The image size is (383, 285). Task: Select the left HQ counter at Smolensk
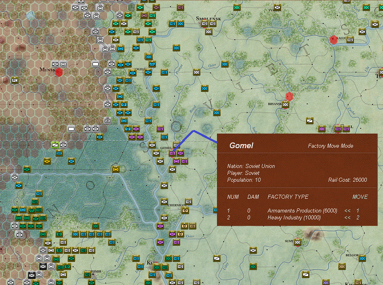click(205, 24)
